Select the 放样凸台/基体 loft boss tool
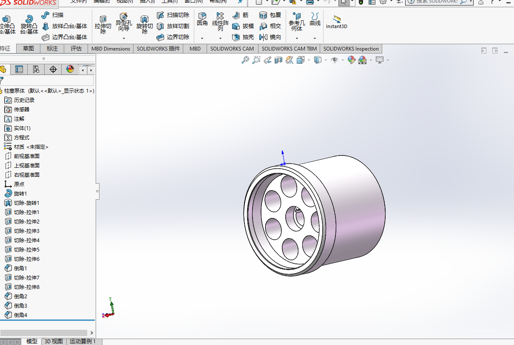This screenshot has width=514, height=345. 64,26
